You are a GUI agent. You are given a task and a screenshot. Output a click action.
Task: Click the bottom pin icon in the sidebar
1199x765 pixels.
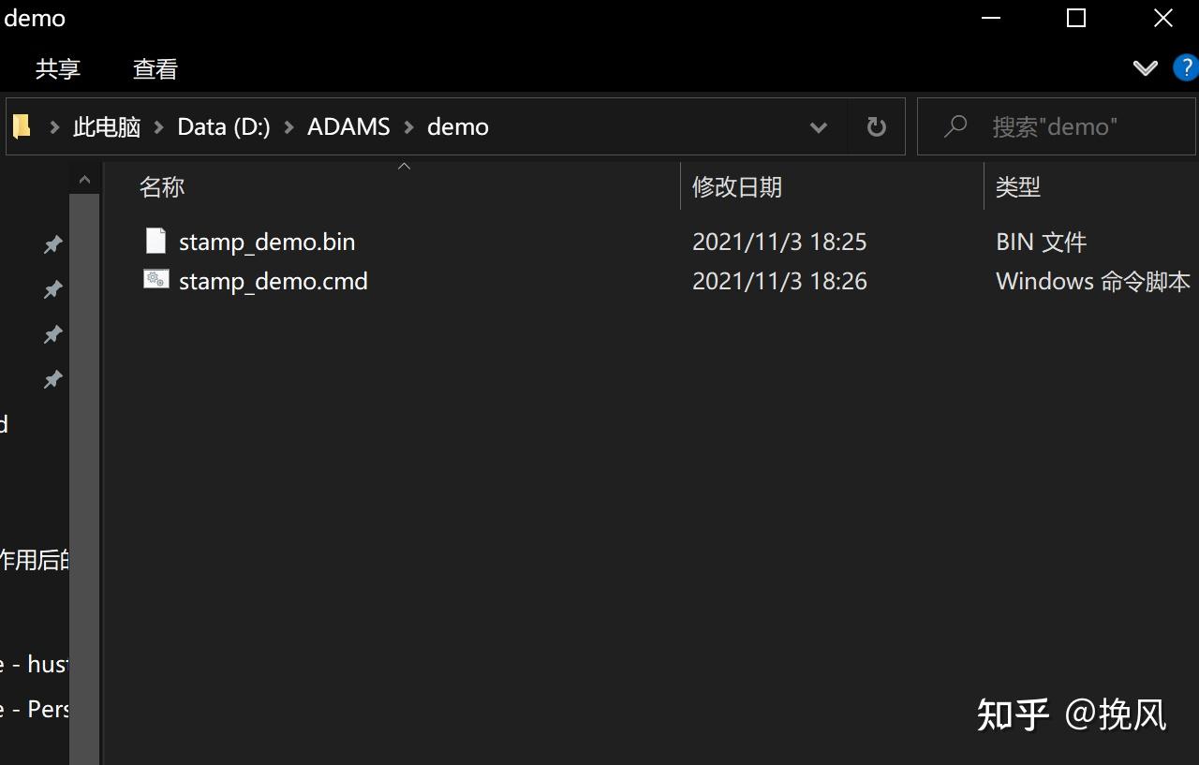(53, 379)
